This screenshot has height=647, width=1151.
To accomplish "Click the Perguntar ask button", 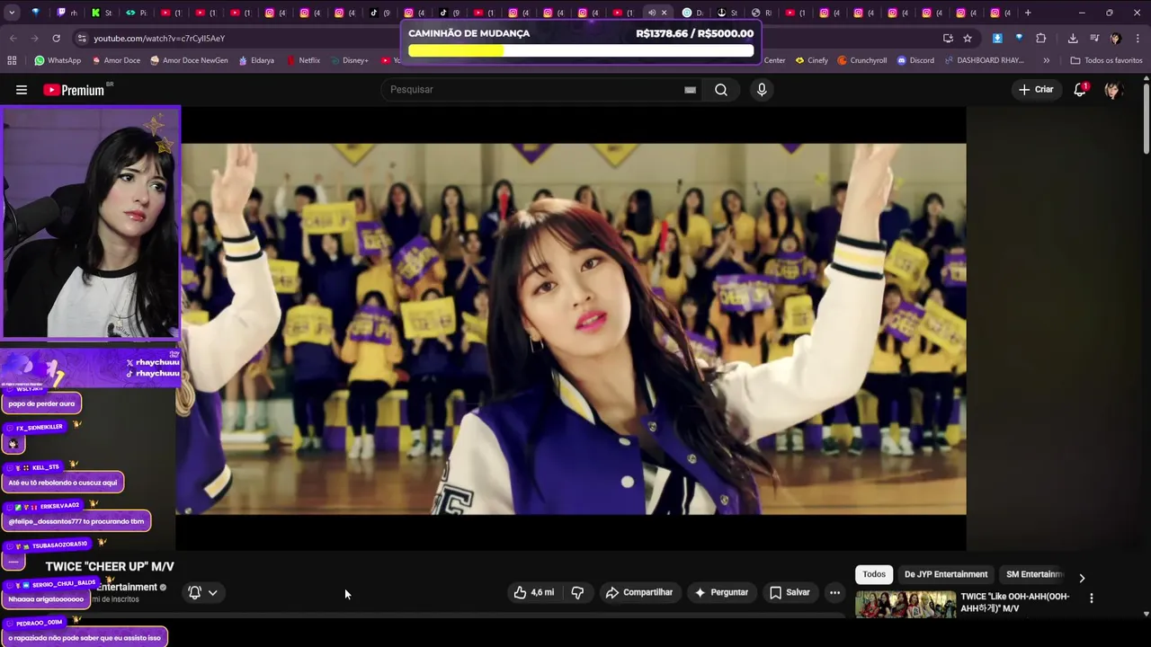I will pyautogui.click(x=722, y=592).
